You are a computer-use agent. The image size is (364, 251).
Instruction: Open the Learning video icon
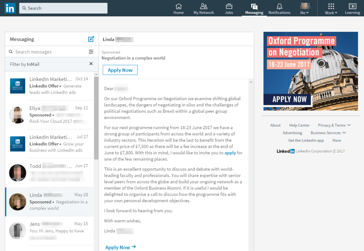tap(352, 9)
